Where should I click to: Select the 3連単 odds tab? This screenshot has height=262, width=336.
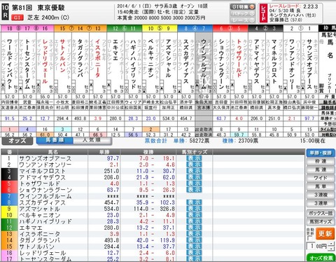(321, 203)
